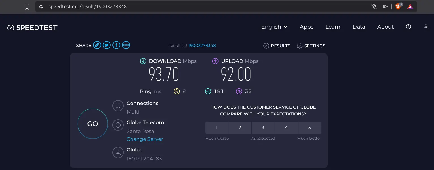Click the upload latency icon beside 35
434x170 pixels.
239,91
